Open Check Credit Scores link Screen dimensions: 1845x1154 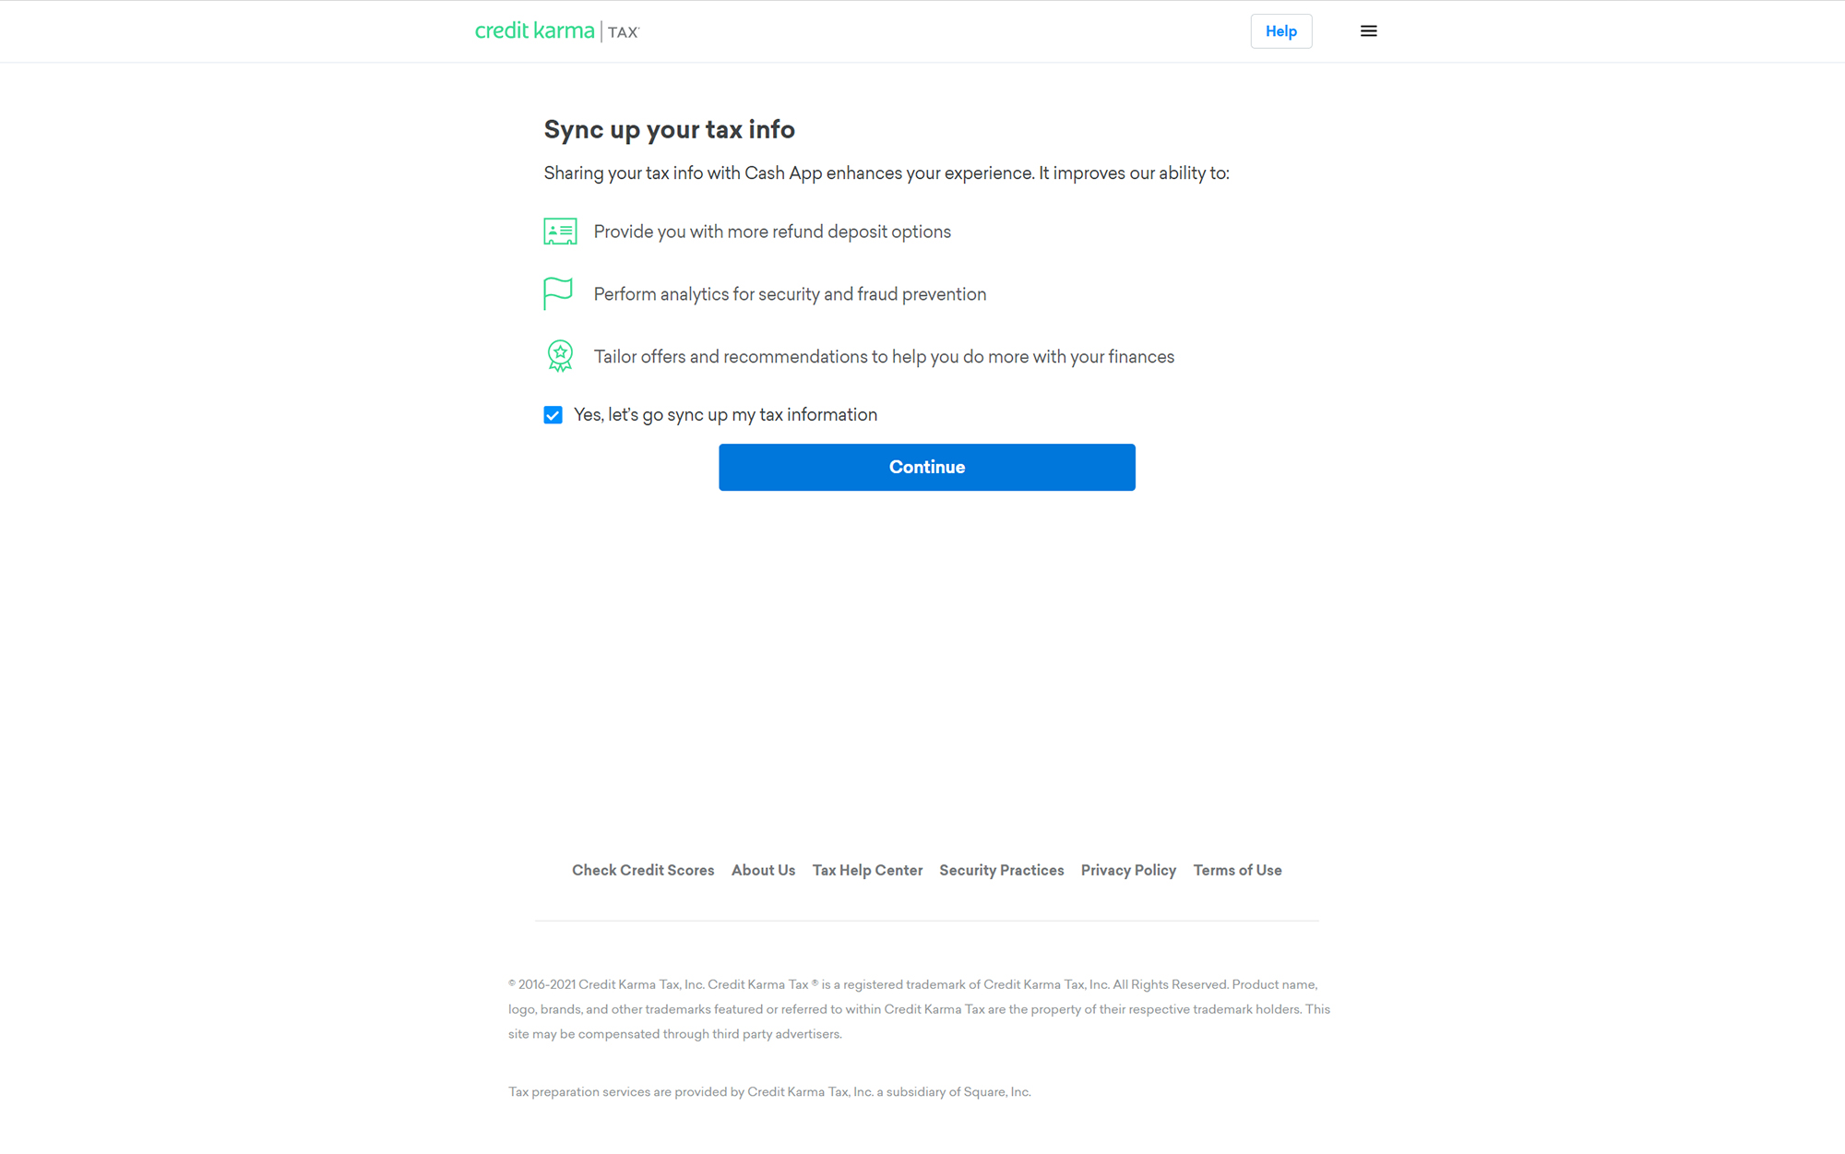[x=643, y=870]
